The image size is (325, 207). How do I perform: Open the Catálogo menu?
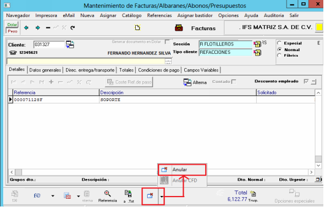pos(131,15)
